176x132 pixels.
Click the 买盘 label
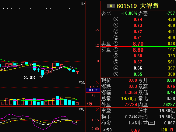(106, 50)
